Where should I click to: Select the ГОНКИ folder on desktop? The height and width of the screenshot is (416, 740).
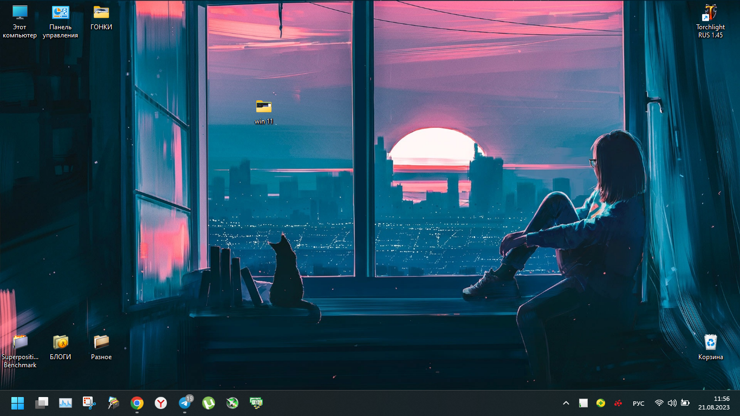101,18
